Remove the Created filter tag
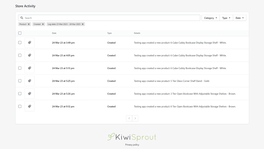 click(43, 24)
